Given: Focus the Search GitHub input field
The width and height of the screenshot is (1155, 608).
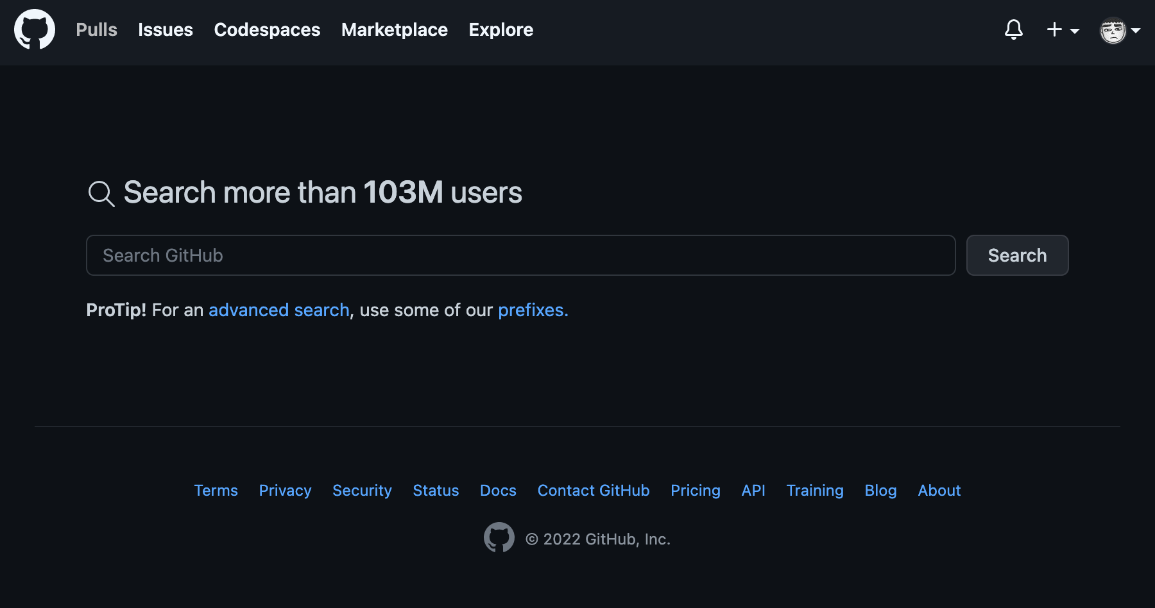Looking at the screenshot, I should (521, 255).
